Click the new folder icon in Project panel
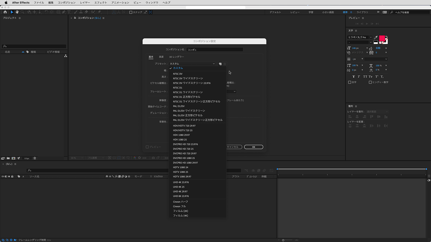Viewport: 431px width, 242px height. point(8,158)
